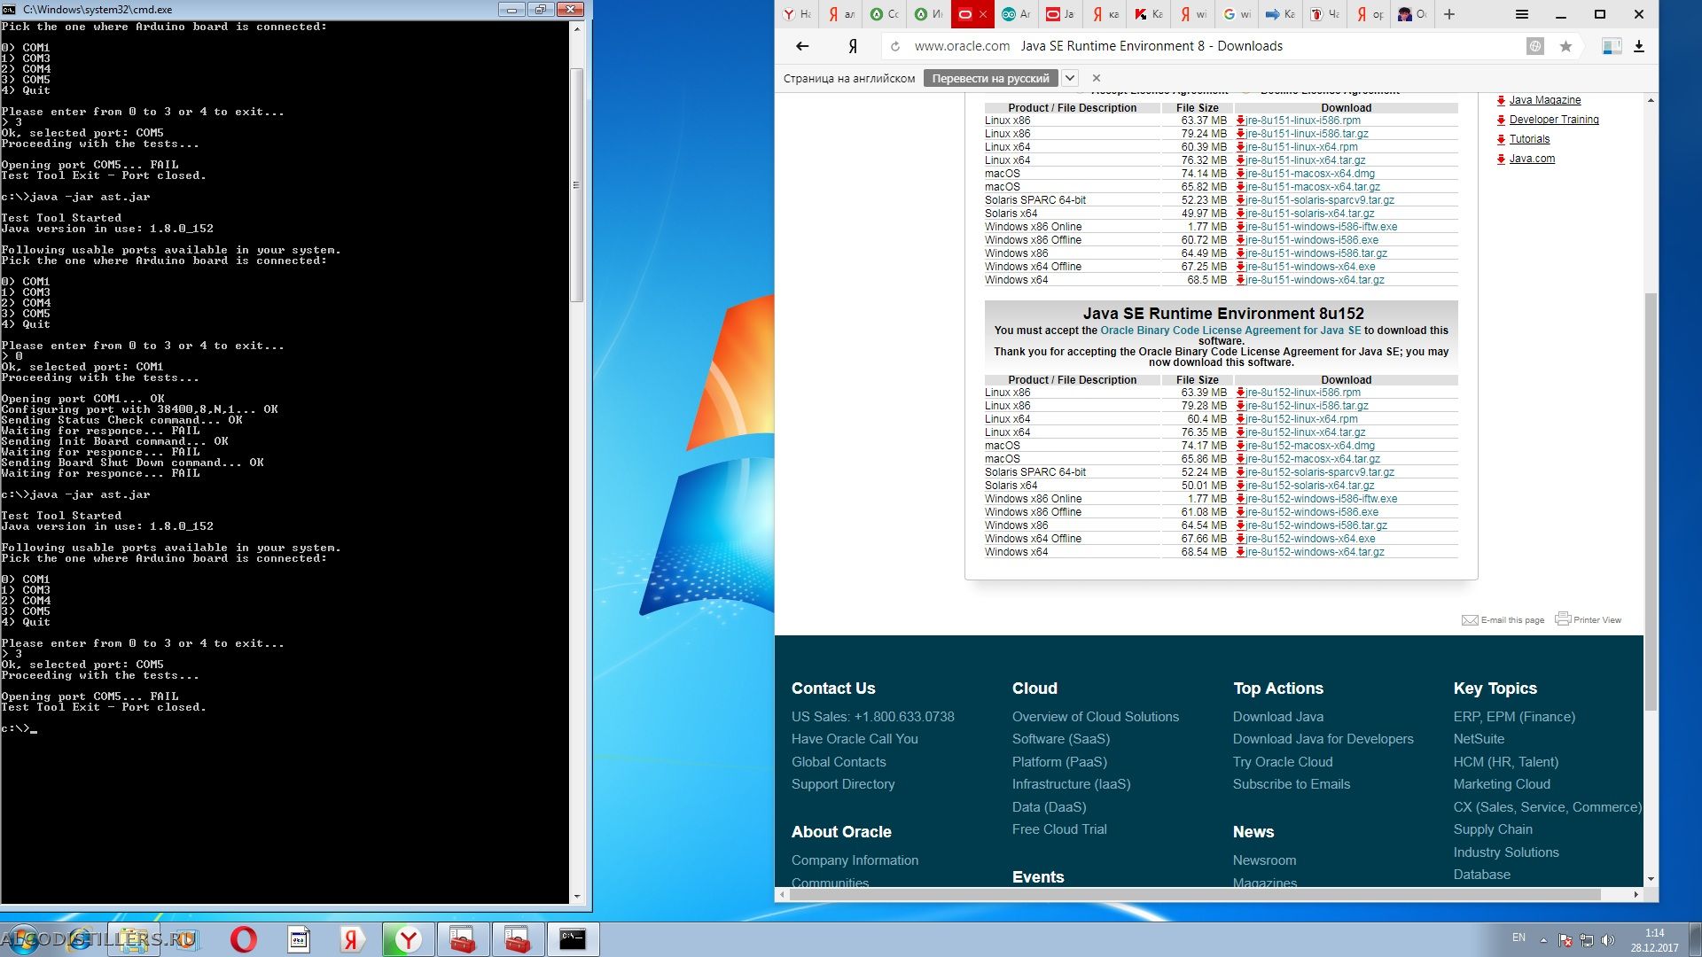Download jre-8u151-linux-i586.rpm
The image size is (1702, 957).
click(x=1303, y=121)
